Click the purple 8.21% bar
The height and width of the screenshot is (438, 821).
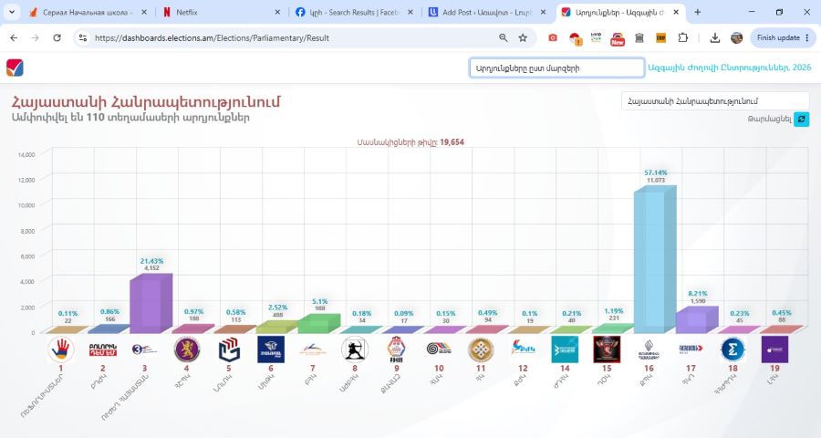[696, 319]
